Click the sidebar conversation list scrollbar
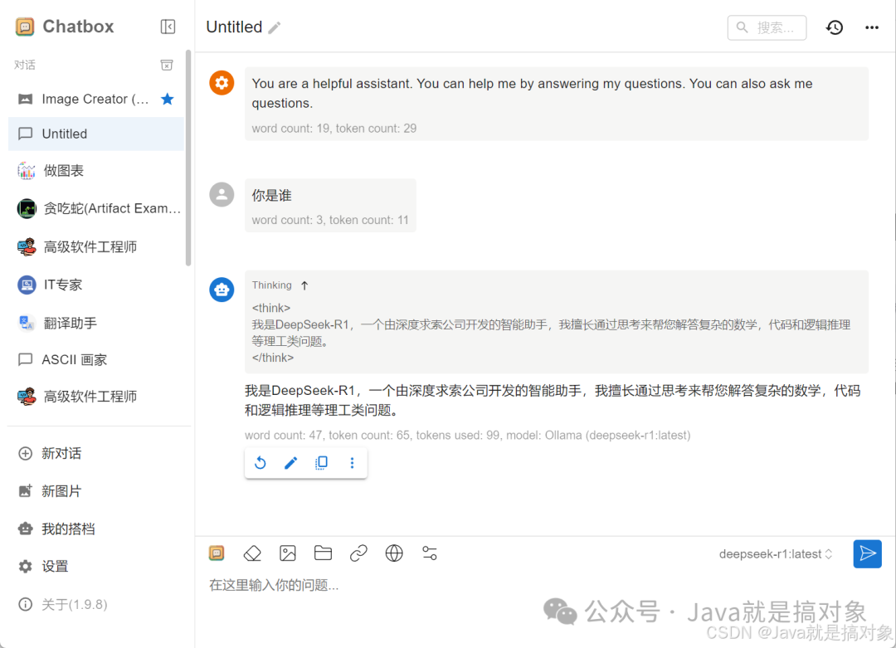The image size is (896, 648). [188, 158]
